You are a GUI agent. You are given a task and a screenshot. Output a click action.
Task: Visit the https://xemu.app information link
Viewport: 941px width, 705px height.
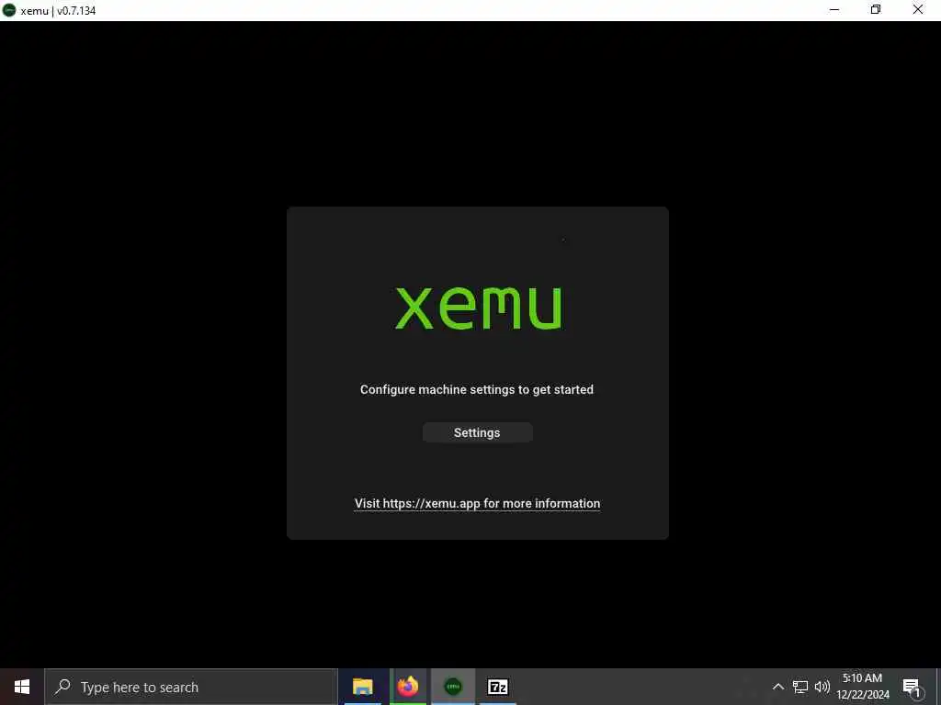pyautogui.click(x=477, y=504)
